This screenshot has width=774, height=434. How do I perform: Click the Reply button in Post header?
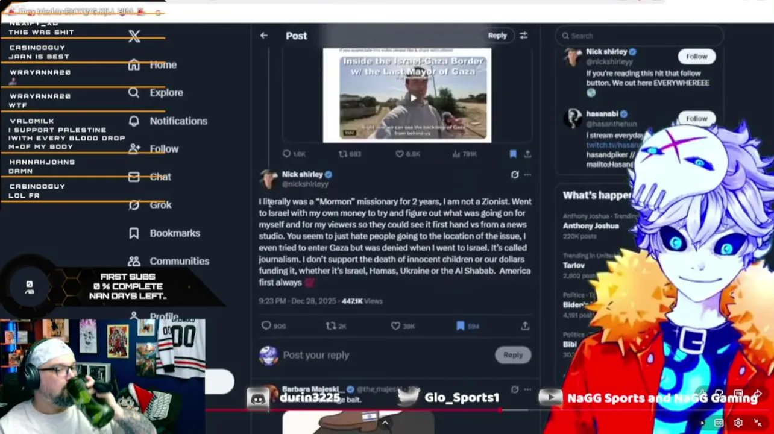coord(497,36)
